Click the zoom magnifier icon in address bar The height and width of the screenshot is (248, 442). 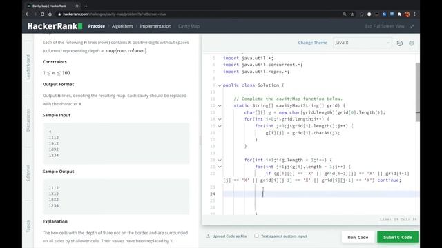[345, 14]
